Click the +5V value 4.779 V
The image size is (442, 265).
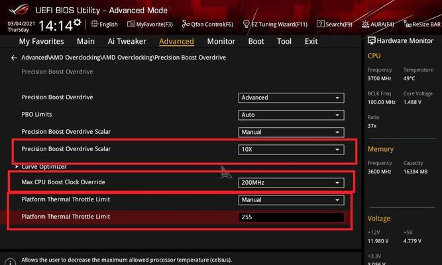click(x=412, y=241)
